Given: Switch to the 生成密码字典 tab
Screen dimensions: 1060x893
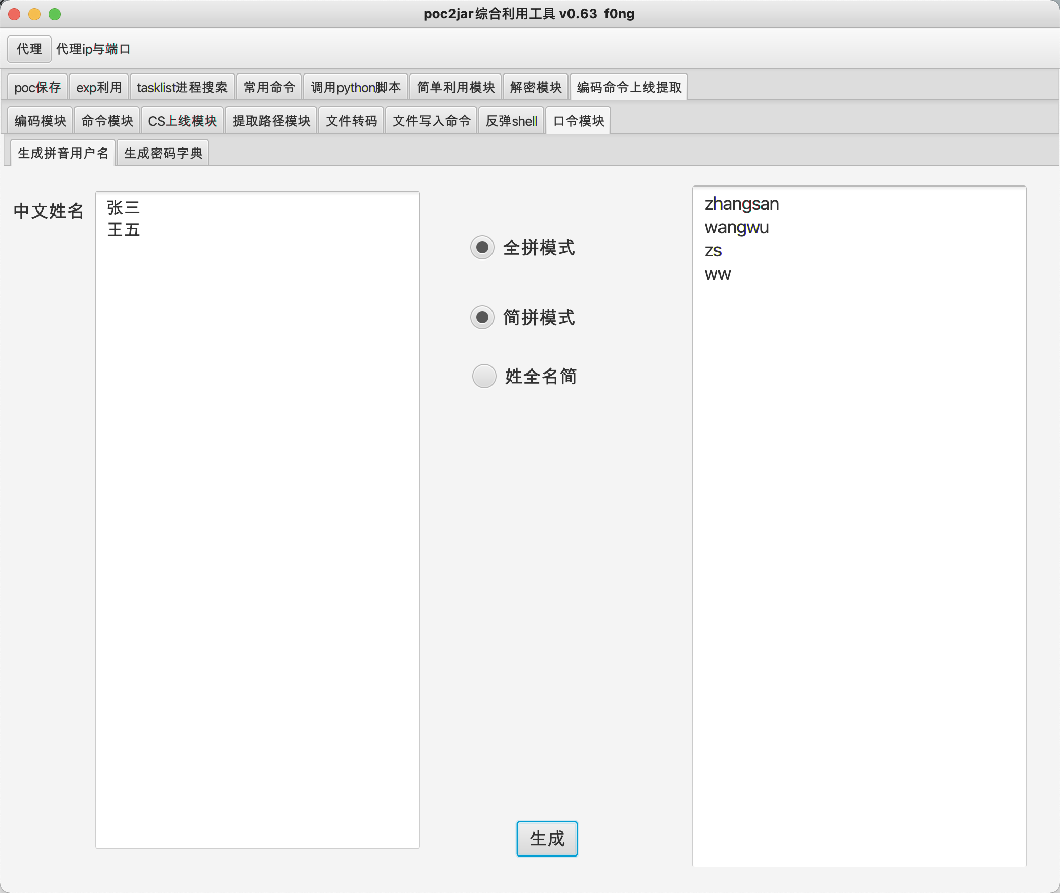Looking at the screenshot, I should 163,153.
